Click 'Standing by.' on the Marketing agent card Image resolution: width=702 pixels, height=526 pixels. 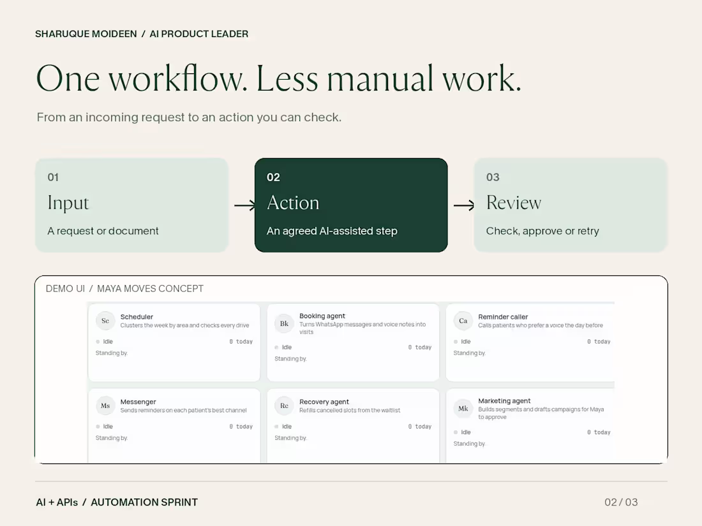(469, 444)
